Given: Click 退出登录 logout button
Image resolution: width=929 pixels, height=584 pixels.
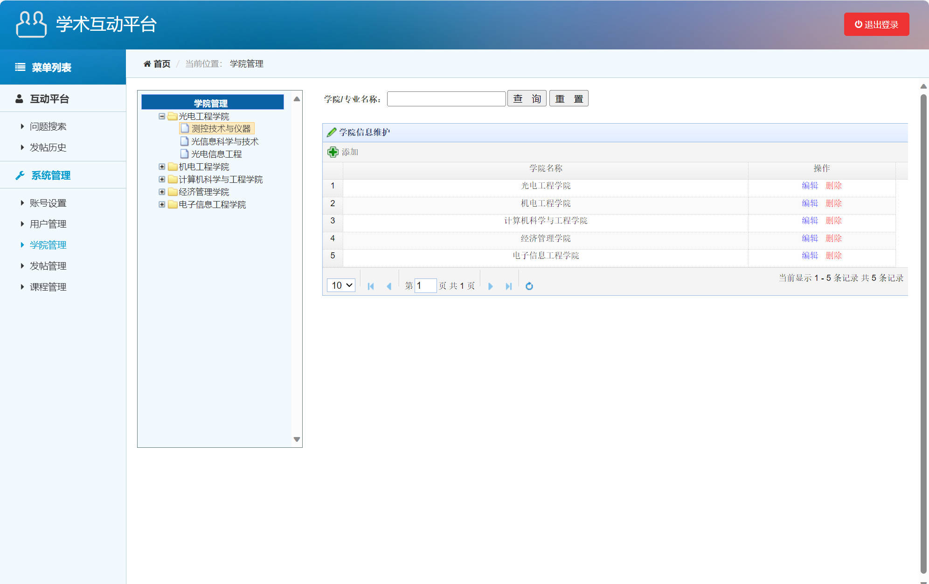Looking at the screenshot, I should (x=876, y=25).
